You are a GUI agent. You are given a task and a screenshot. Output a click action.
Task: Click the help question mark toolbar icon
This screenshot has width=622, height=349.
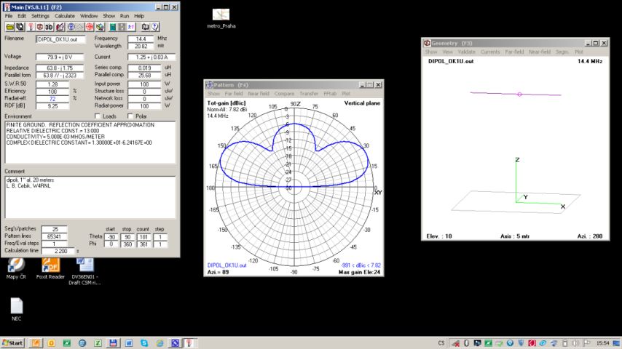click(155, 27)
